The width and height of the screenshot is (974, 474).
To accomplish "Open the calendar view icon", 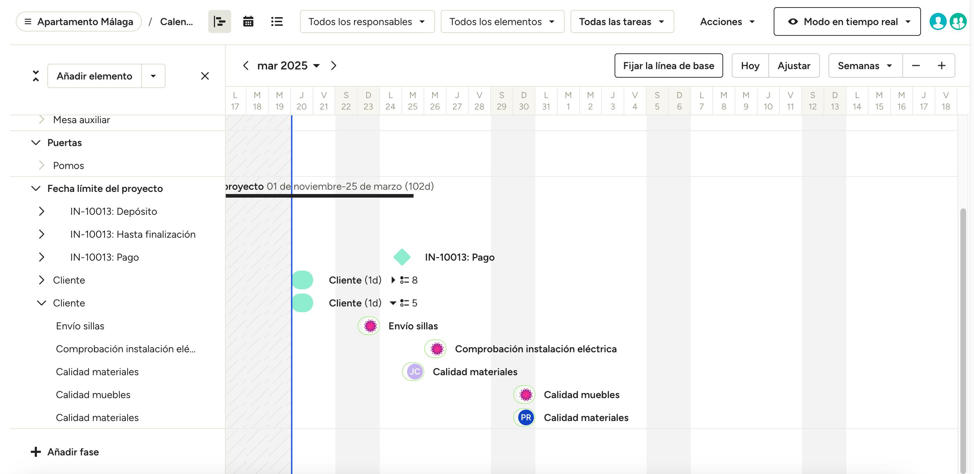I will click(x=248, y=21).
